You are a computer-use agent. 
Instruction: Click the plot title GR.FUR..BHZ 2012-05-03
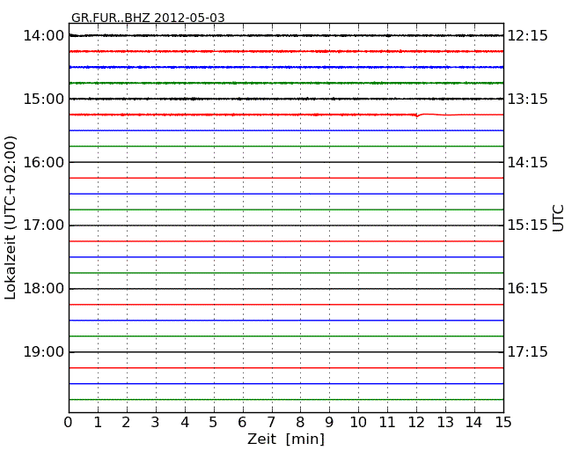[148, 18]
